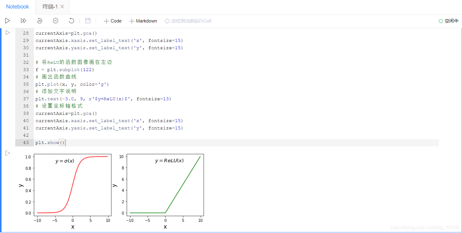Click the comment 将ReLU的函数图像画在左边

74,62
